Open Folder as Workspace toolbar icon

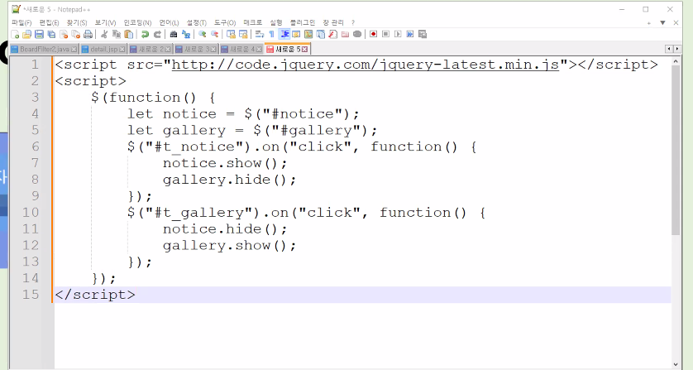point(345,34)
